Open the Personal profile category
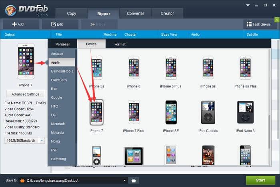The height and width of the screenshot is (187, 280). click(62, 44)
